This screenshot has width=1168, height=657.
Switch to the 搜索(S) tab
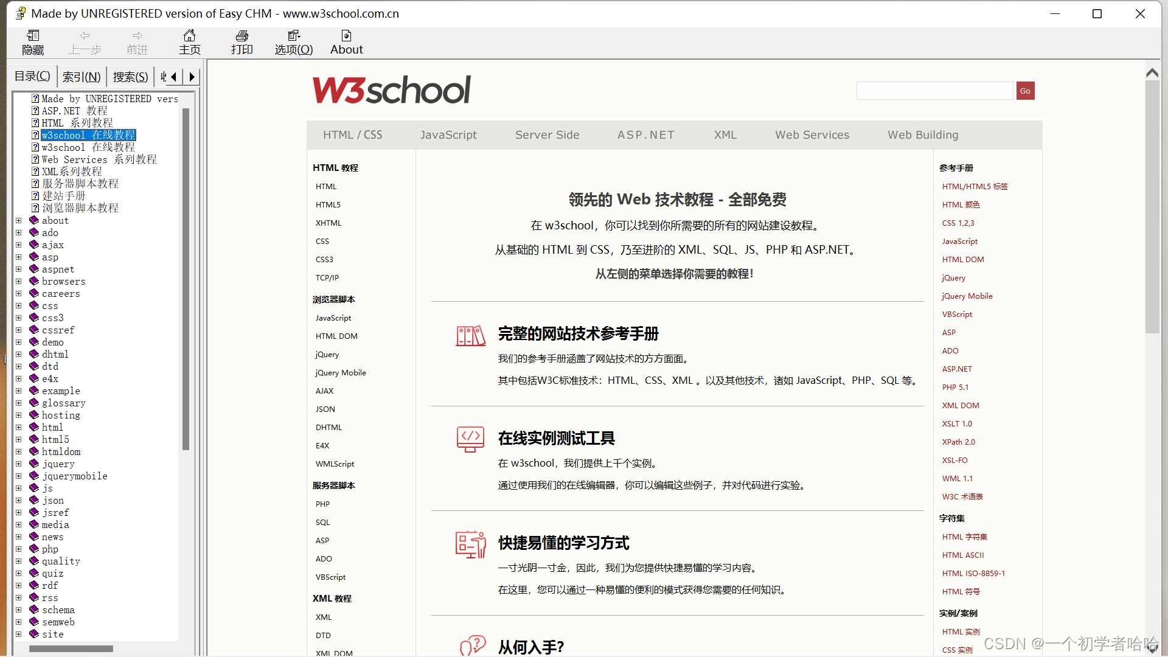130,77
